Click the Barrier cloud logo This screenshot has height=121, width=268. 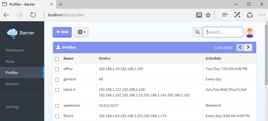coord(12,33)
